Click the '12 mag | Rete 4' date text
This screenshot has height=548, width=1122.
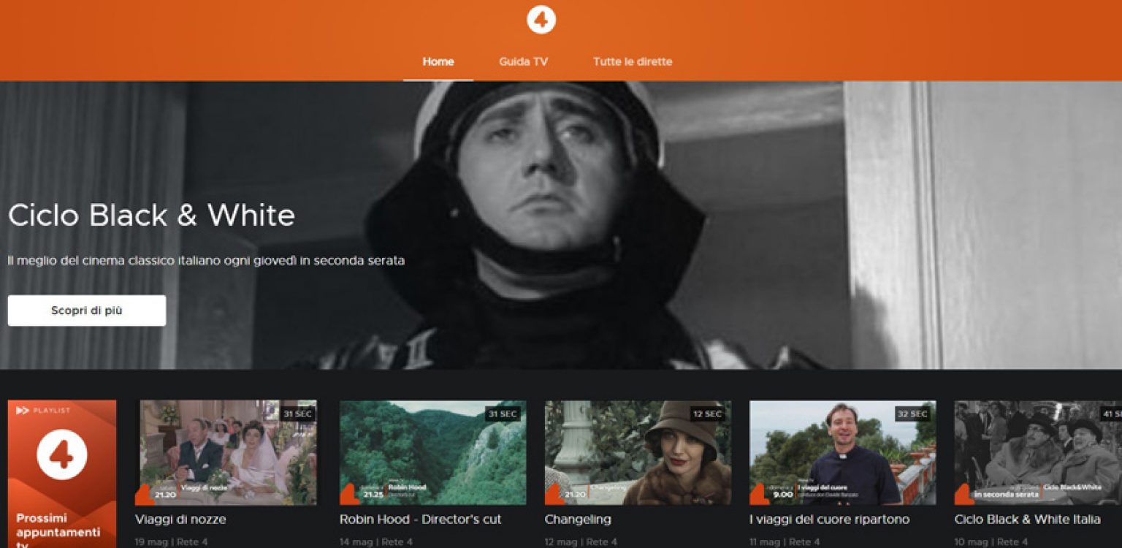click(581, 542)
